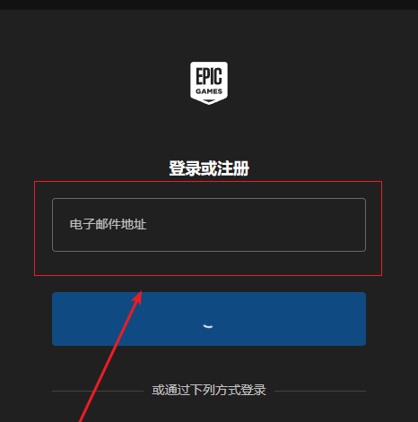Click the GAMES word inside the logo
Screen dimensions: 418x422
(x=209, y=91)
